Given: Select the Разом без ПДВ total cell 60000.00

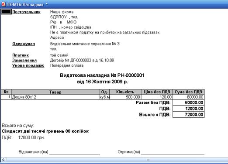Looking at the screenshot, I should [x=188, y=102].
